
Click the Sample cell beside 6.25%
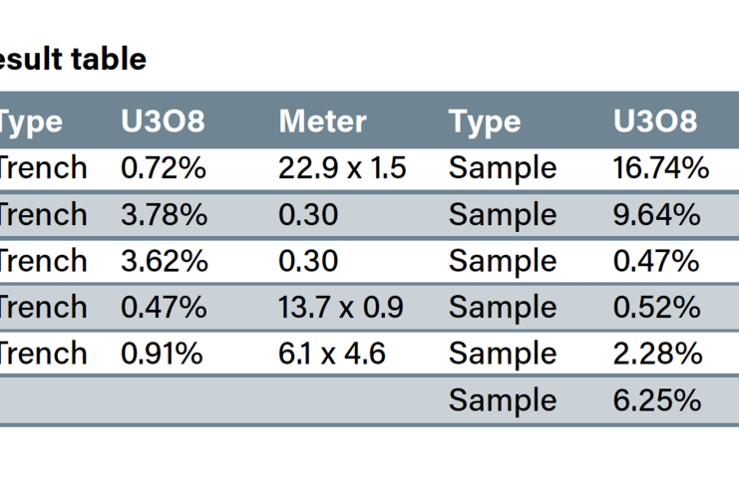503,400
